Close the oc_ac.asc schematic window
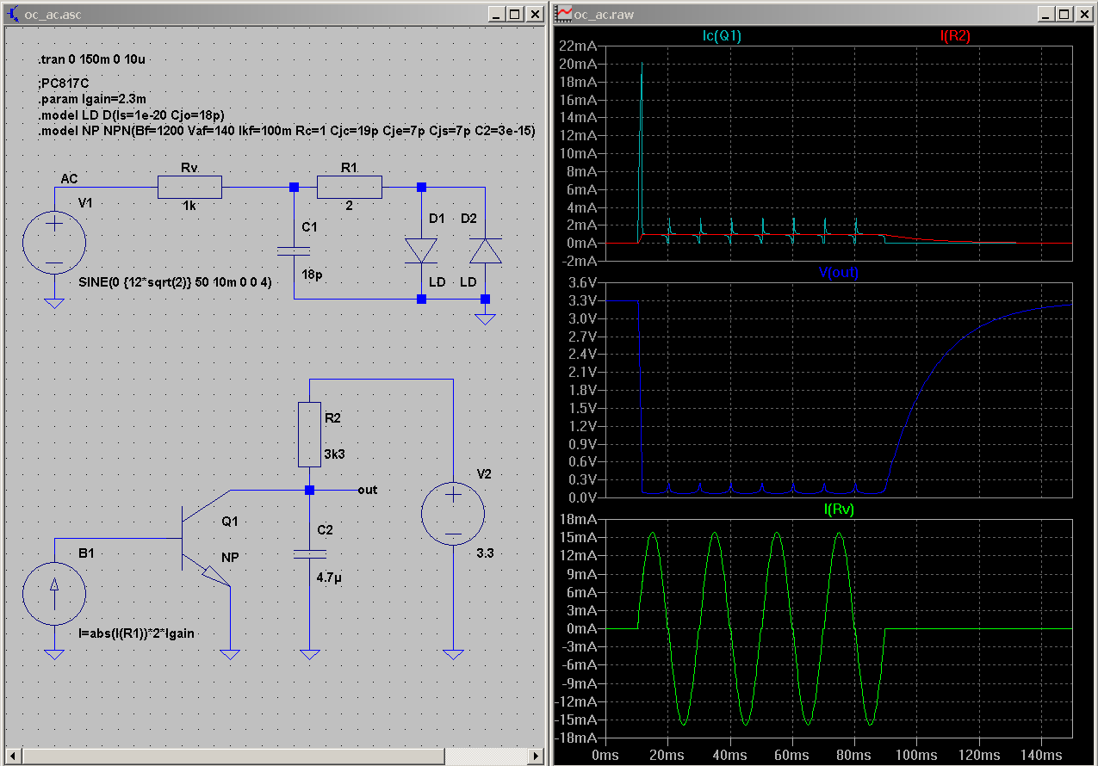 [x=534, y=14]
